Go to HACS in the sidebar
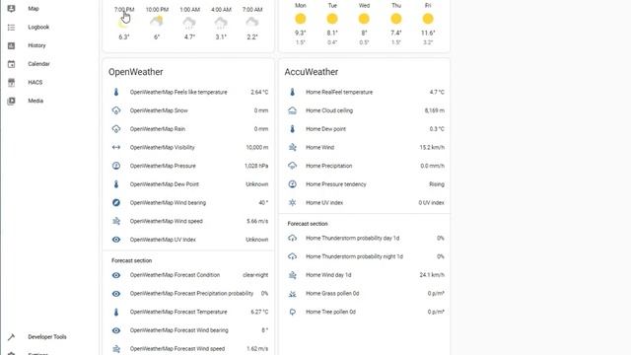This screenshot has height=355, width=631. pyautogui.click(x=35, y=83)
